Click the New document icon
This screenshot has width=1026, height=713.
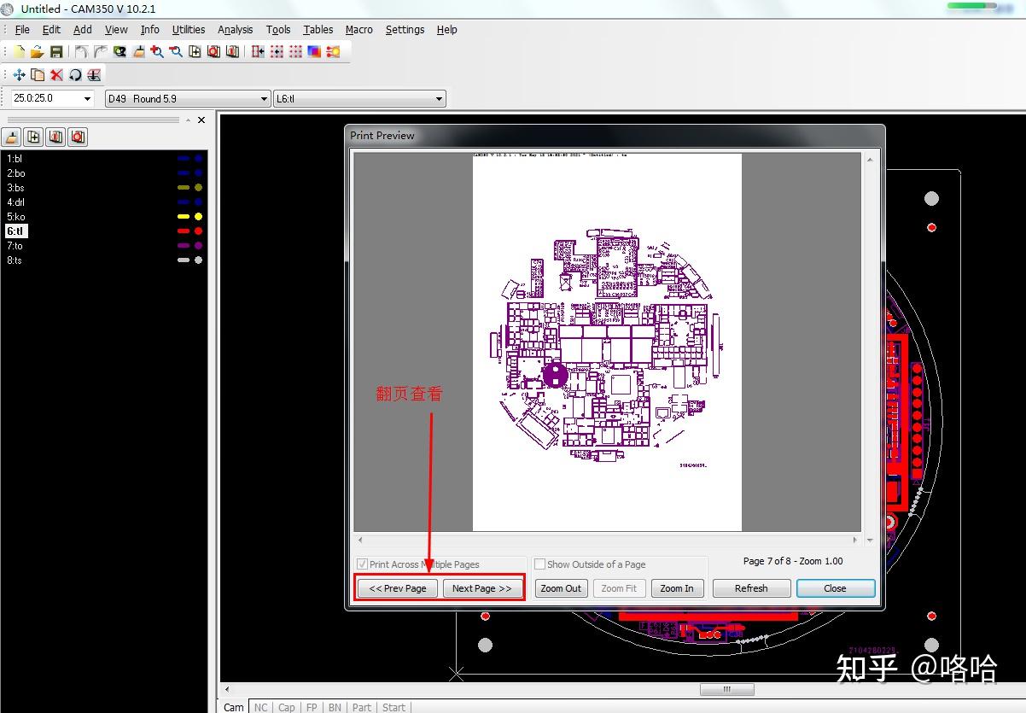(19, 52)
